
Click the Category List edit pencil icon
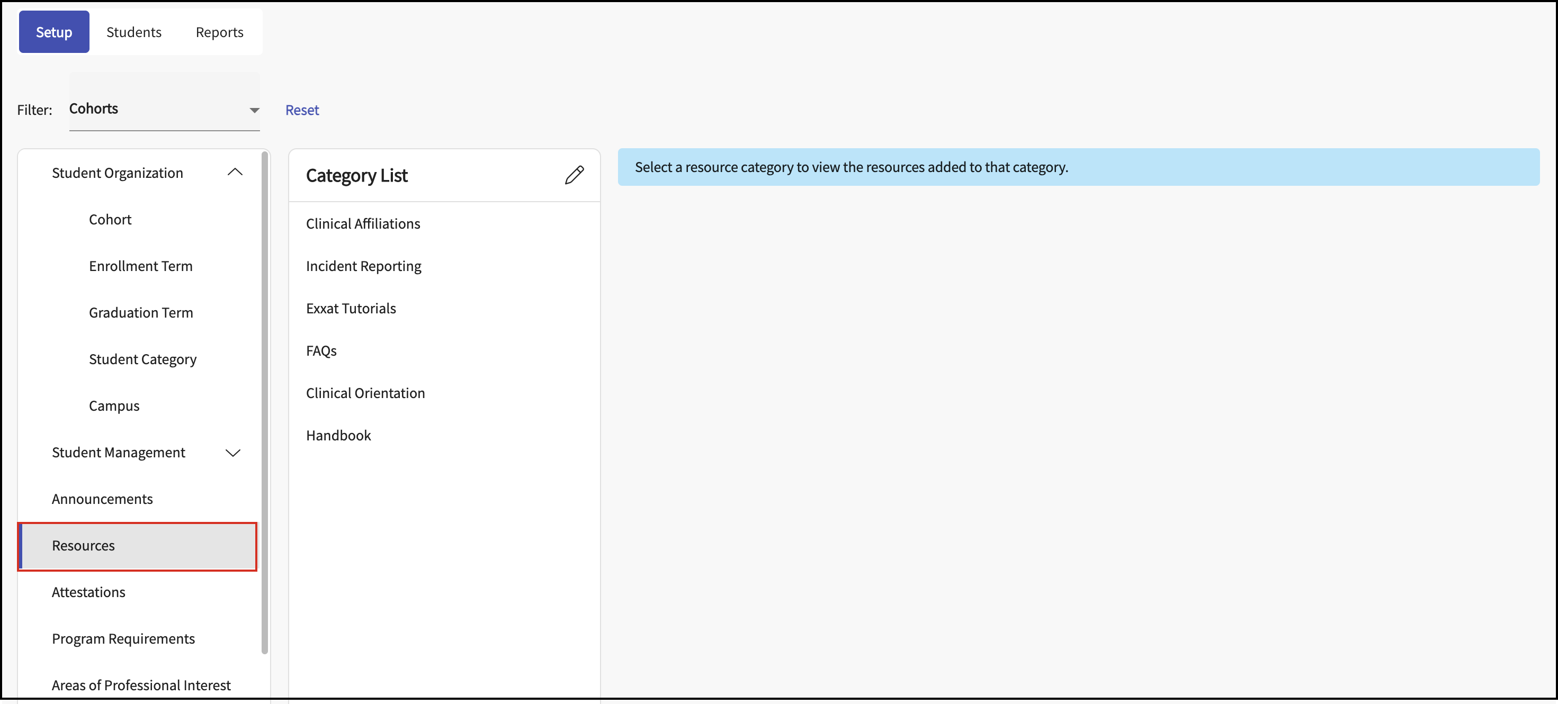574,175
